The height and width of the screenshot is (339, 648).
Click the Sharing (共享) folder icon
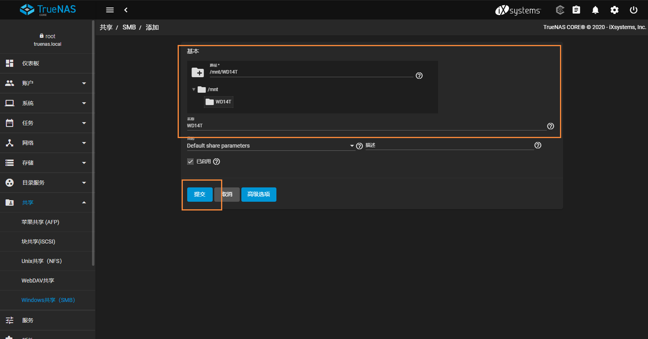(x=10, y=203)
